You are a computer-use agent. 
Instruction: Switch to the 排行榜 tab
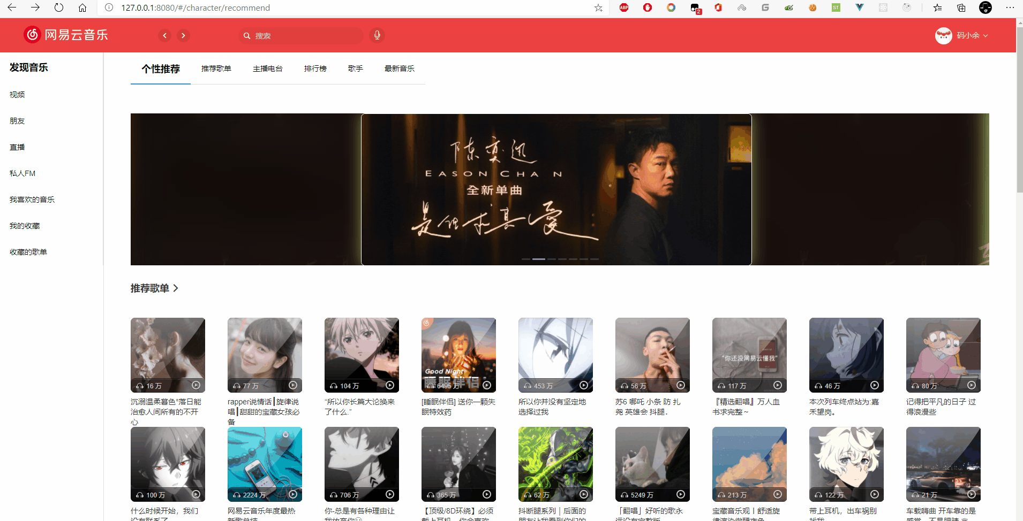[315, 68]
